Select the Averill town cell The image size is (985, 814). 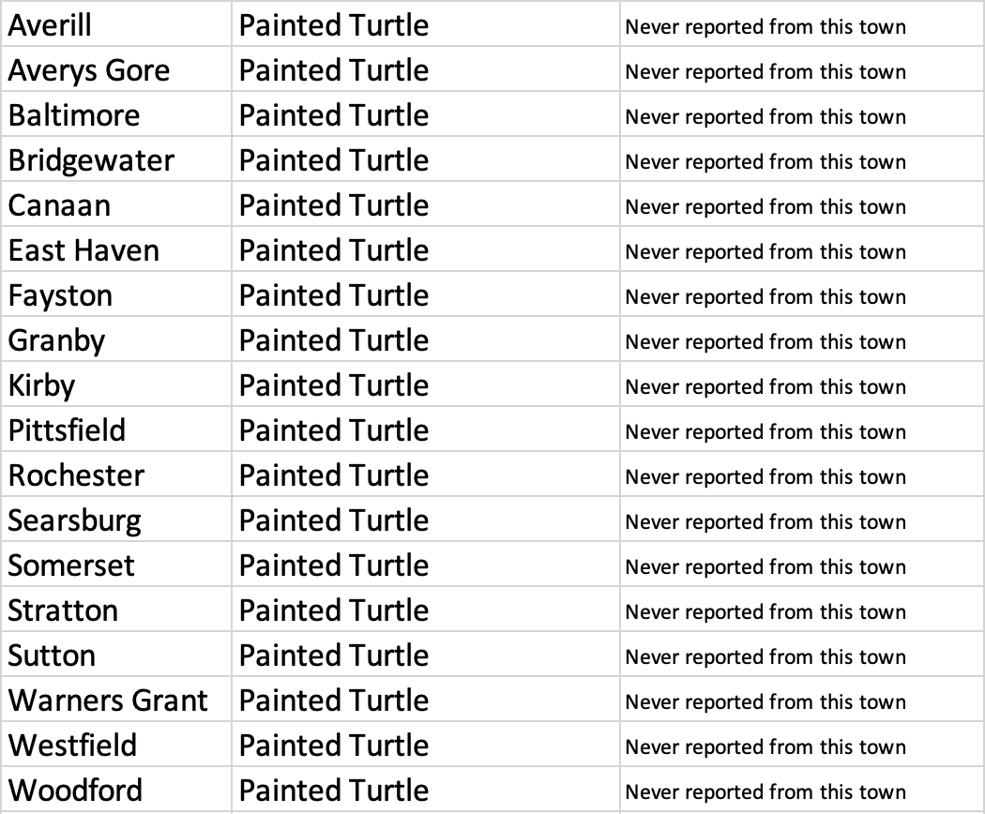coord(116,23)
